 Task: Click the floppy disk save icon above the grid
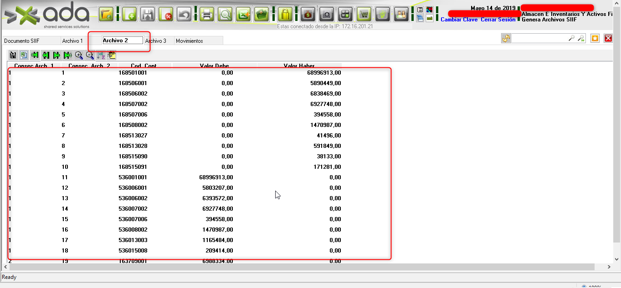point(13,56)
